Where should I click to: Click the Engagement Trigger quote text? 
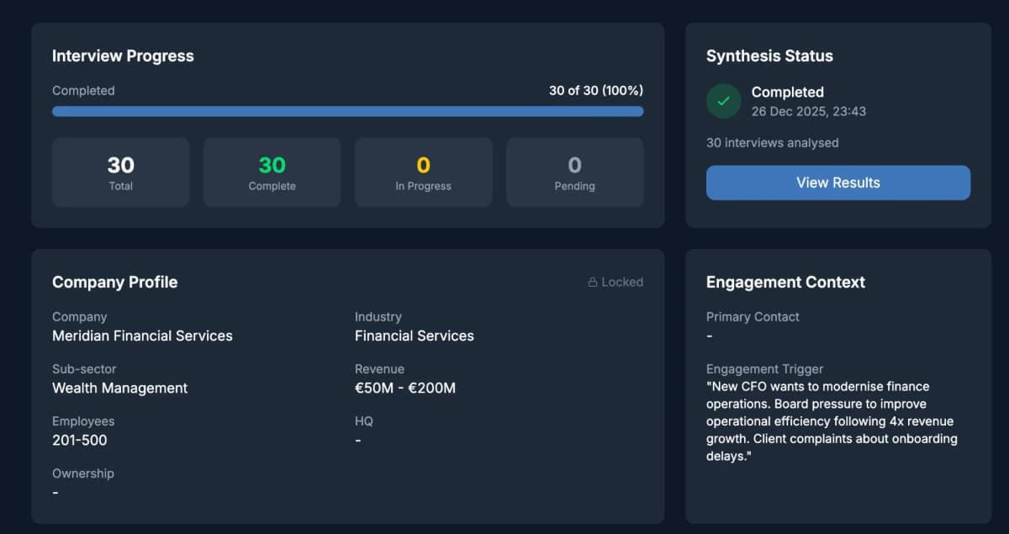pyautogui.click(x=832, y=420)
